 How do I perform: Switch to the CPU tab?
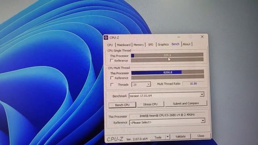tap(110, 45)
